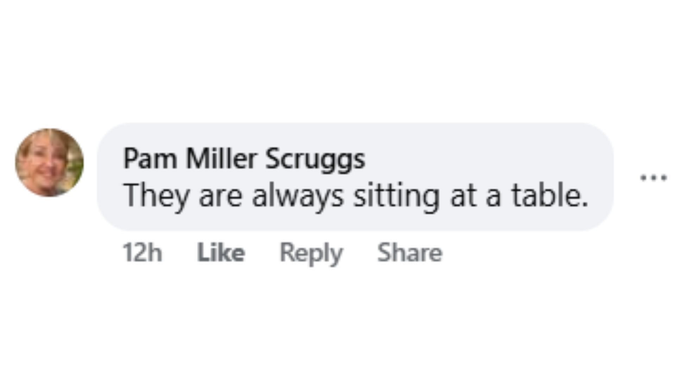View the commenter's circular avatar photo
The height and width of the screenshot is (380, 676).
point(49,163)
